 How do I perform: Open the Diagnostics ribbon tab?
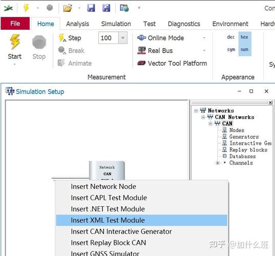(x=184, y=24)
